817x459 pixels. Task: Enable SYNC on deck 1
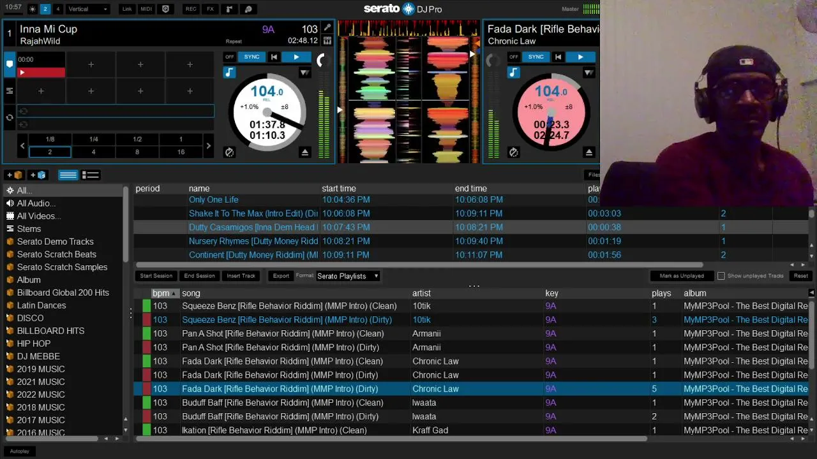pos(251,57)
